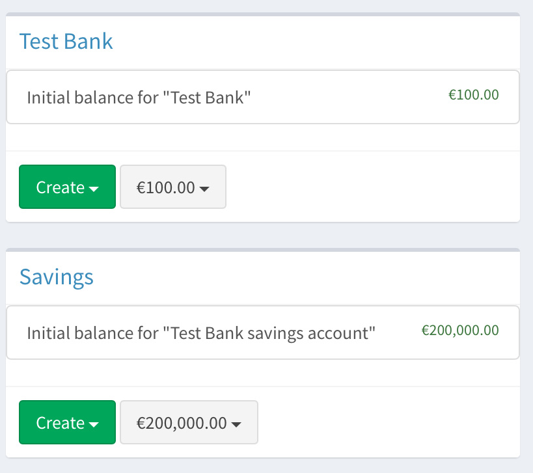The height and width of the screenshot is (473, 533).
Task: Click the caret on the Test Bank Create button
Action: tap(92, 187)
